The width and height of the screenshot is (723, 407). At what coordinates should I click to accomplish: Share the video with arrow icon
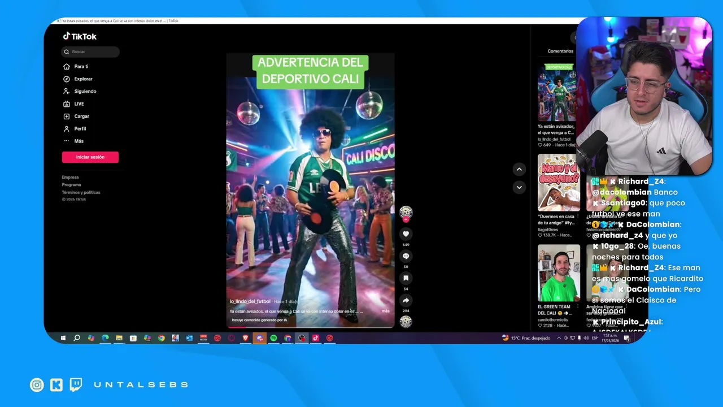tap(406, 300)
